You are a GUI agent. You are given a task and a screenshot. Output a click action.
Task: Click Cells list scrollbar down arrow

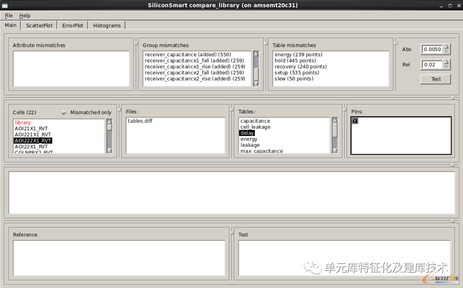pos(109,151)
